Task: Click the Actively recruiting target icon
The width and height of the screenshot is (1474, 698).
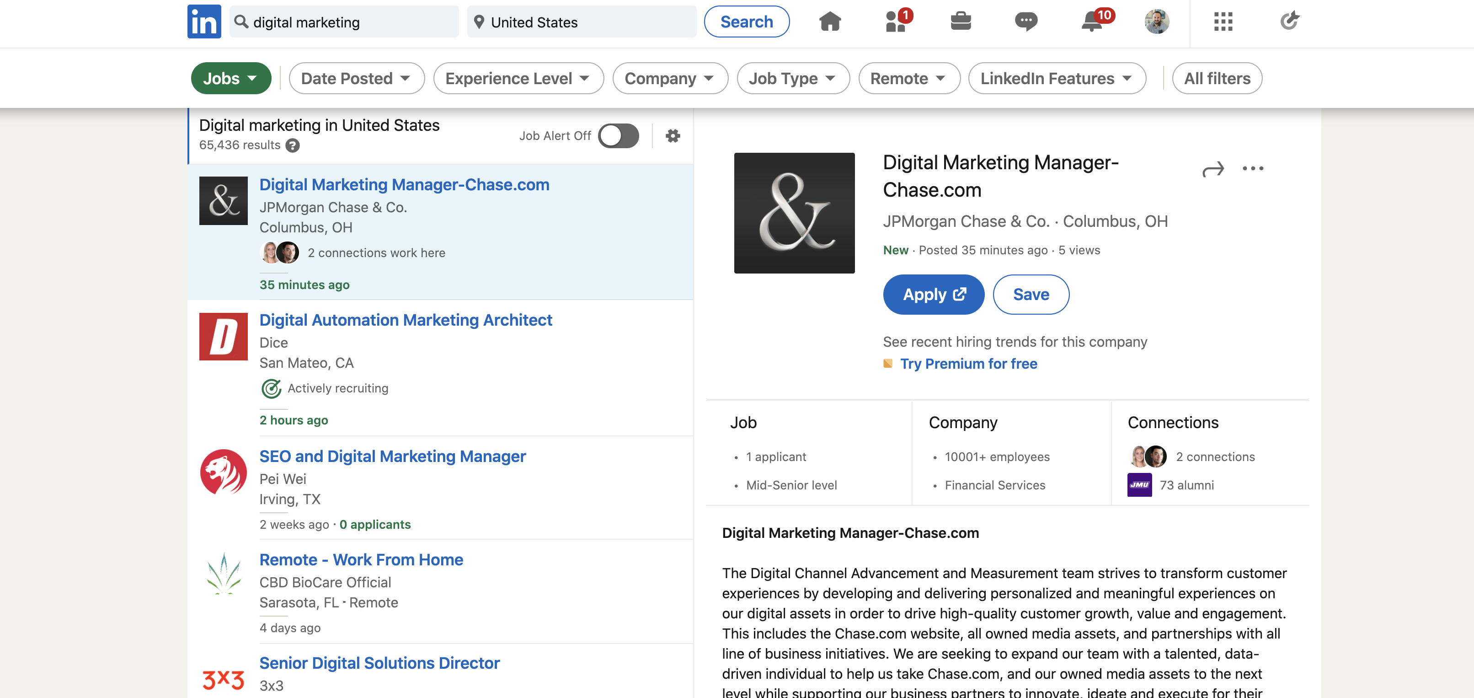Action: point(271,388)
